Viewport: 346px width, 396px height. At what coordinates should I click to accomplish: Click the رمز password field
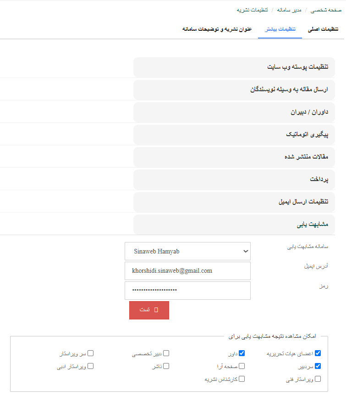(x=187, y=291)
